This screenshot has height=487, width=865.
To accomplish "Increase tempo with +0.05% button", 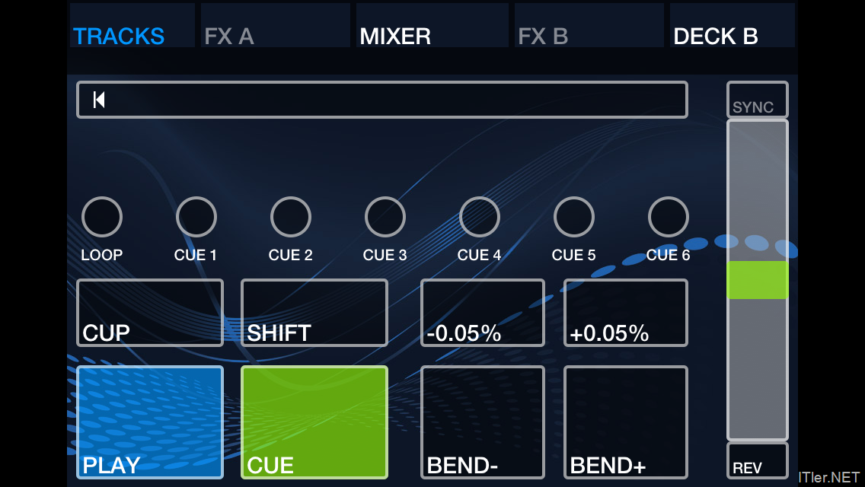I will pos(626,313).
